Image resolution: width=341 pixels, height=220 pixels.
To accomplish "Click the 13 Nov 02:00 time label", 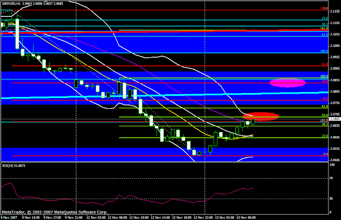I will click(x=225, y=217).
